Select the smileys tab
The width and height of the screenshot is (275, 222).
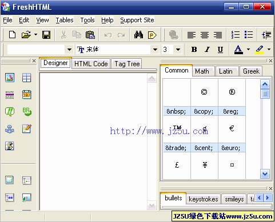(234, 199)
